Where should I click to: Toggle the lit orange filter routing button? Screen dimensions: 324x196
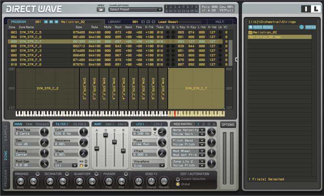81,166
